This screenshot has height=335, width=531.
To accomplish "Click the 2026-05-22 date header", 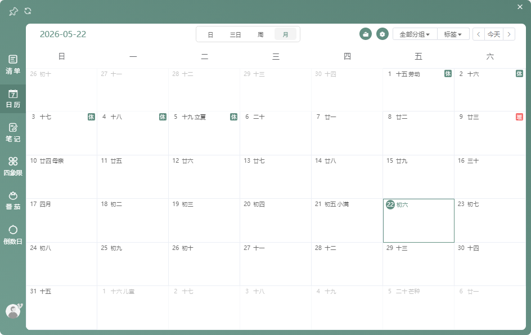I will pyautogui.click(x=63, y=34).
